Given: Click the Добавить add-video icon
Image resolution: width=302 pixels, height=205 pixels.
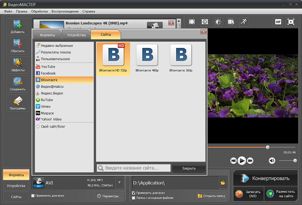Looking at the screenshot, I should [18, 27].
